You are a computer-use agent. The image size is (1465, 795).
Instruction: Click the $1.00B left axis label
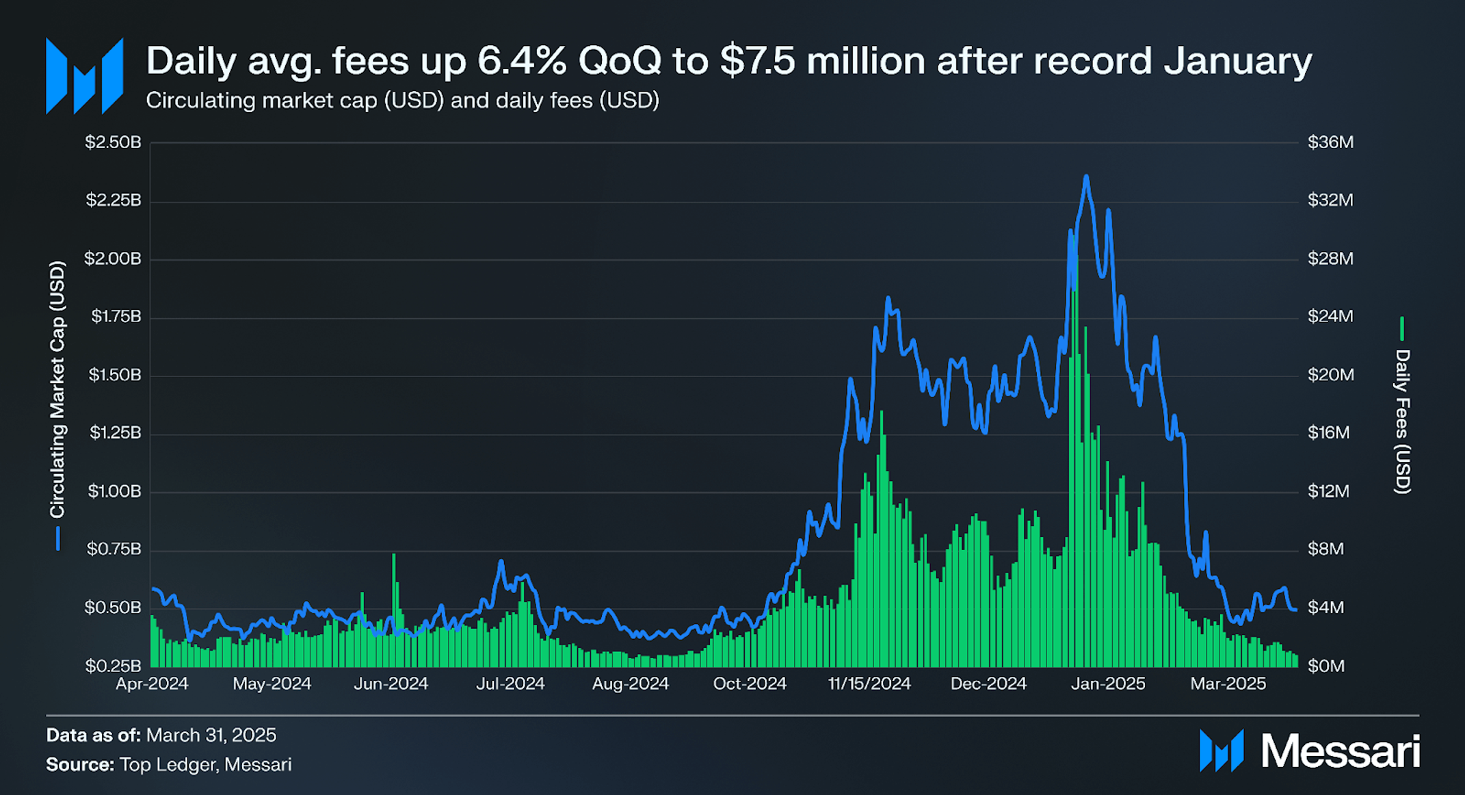click(x=114, y=491)
